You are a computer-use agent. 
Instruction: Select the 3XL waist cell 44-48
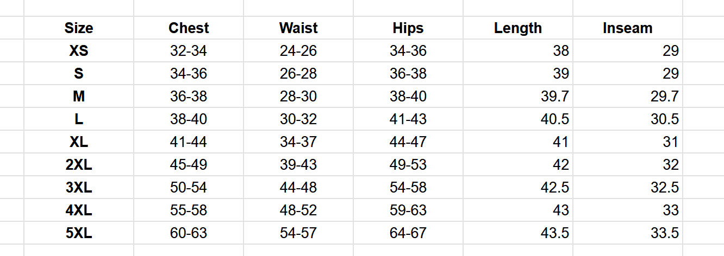[298, 188]
